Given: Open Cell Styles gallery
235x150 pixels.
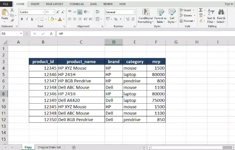Looking at the screenshot, I should click(x=172, y=16).
